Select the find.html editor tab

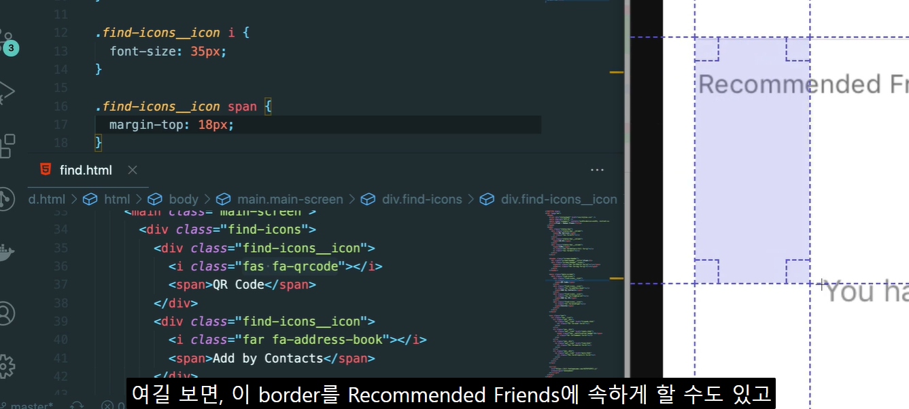88,170
